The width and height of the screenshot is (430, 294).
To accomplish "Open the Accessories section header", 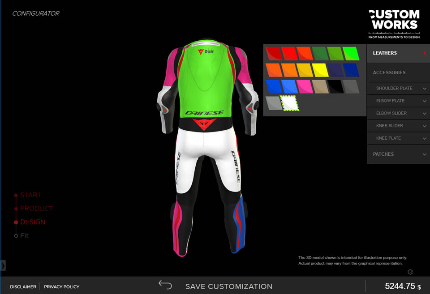I will tap(398, 72).
